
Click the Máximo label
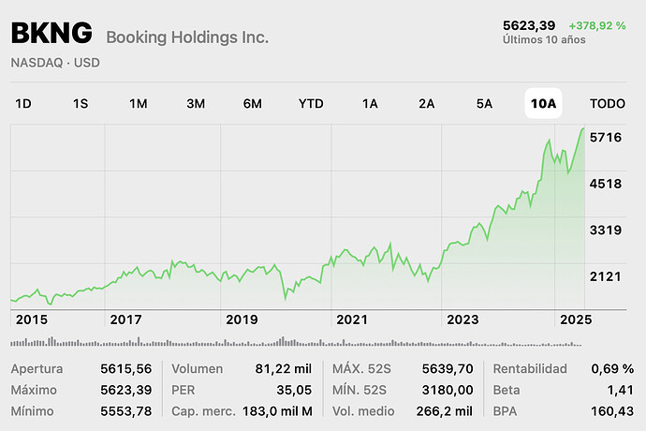pyautogui.click(x=34, y=390)
